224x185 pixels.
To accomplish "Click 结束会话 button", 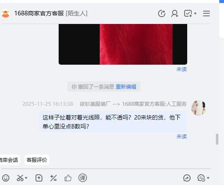I will 9,160.
